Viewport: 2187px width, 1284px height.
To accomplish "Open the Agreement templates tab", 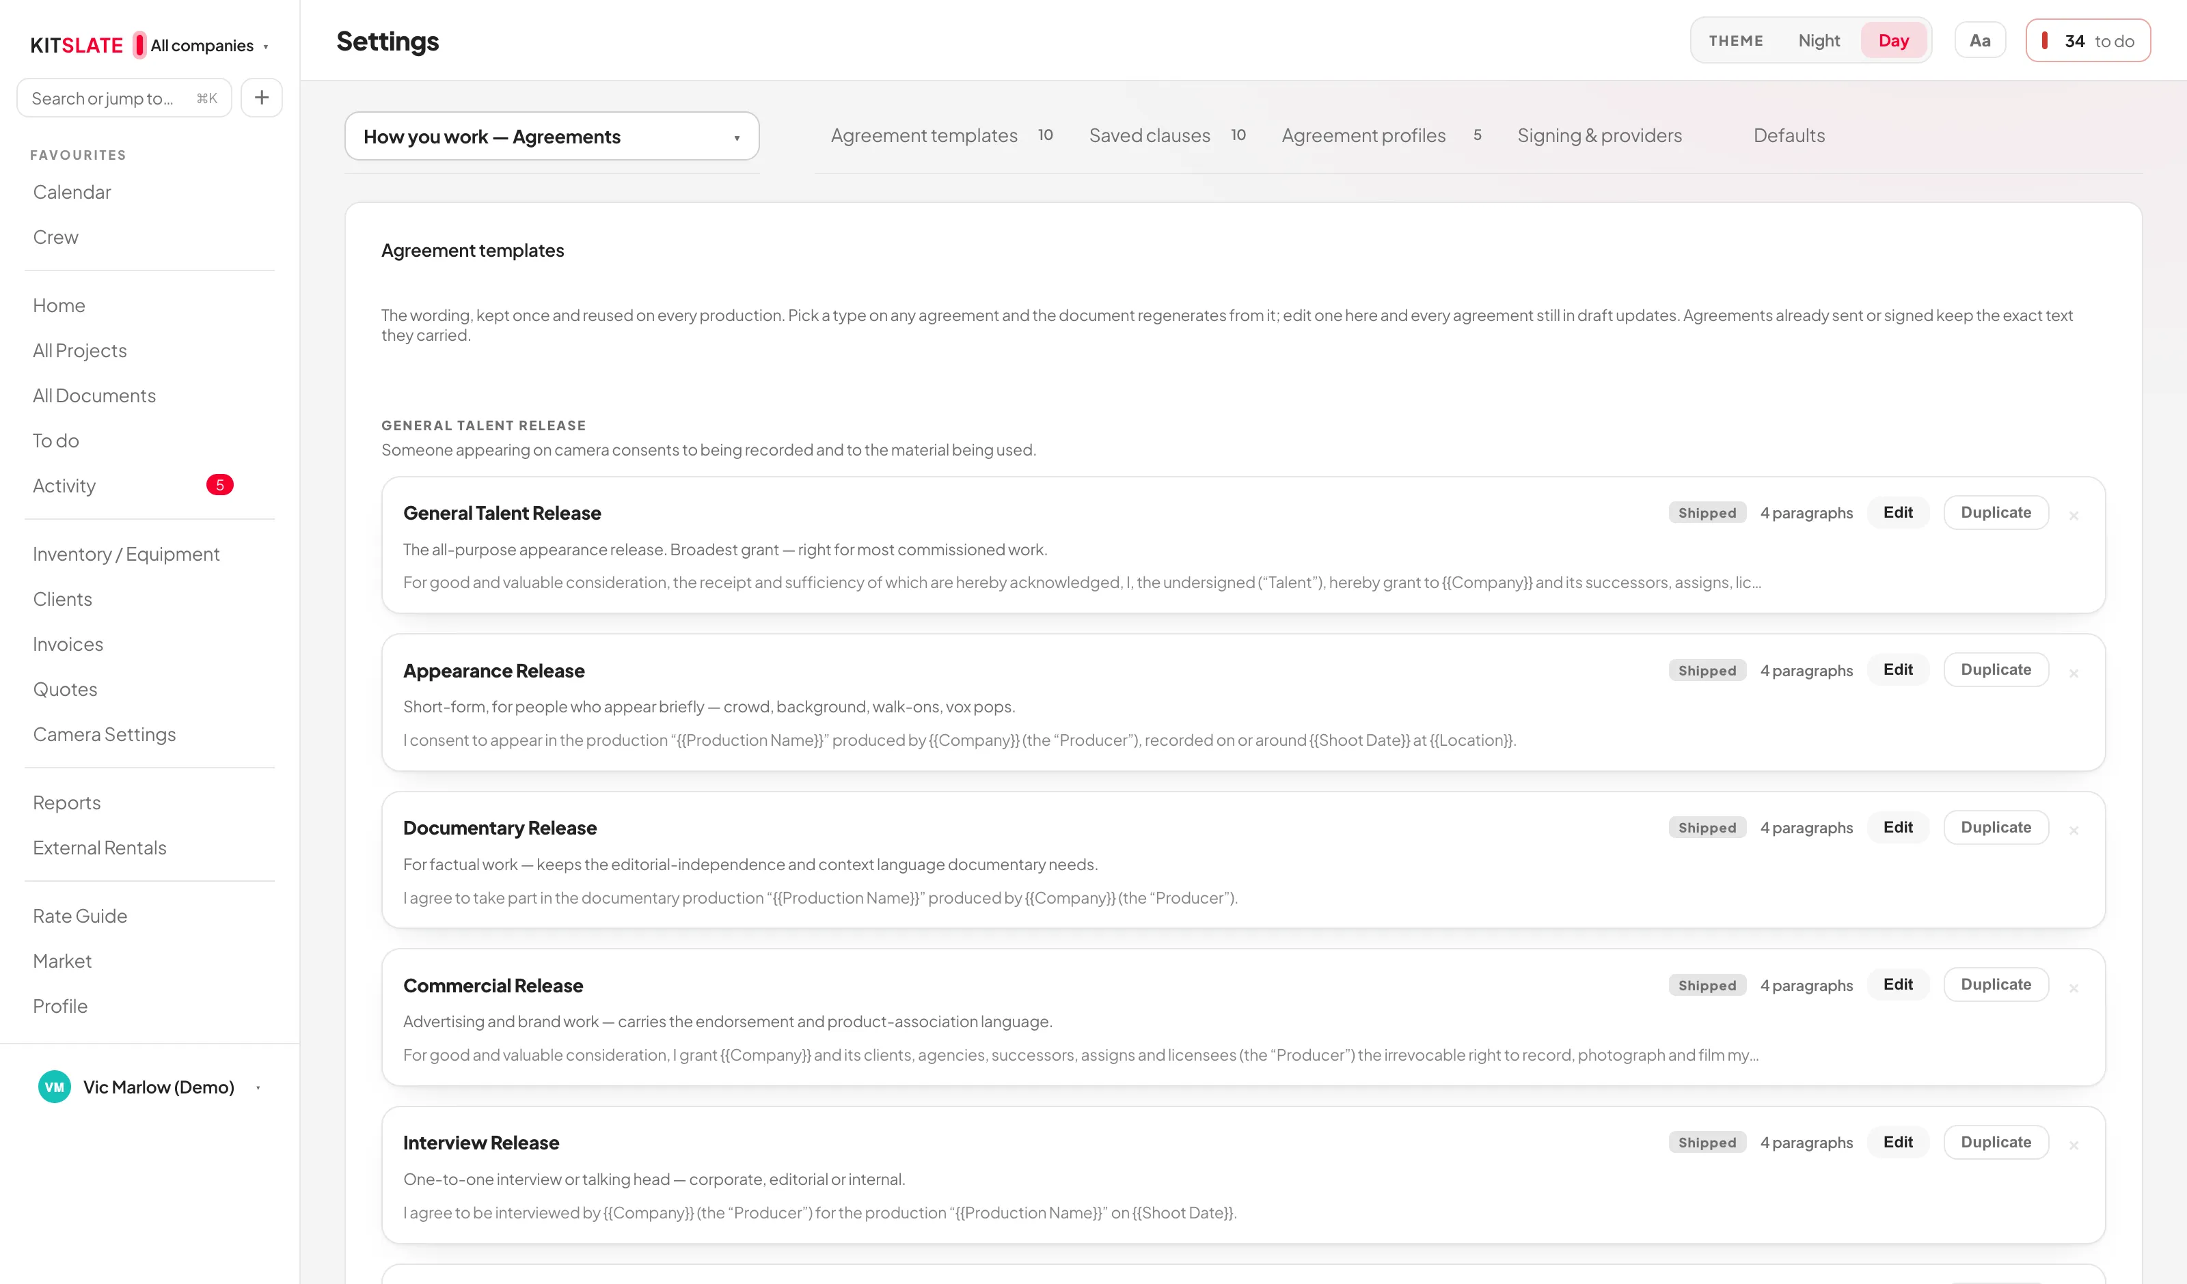I will click(942, 135).
